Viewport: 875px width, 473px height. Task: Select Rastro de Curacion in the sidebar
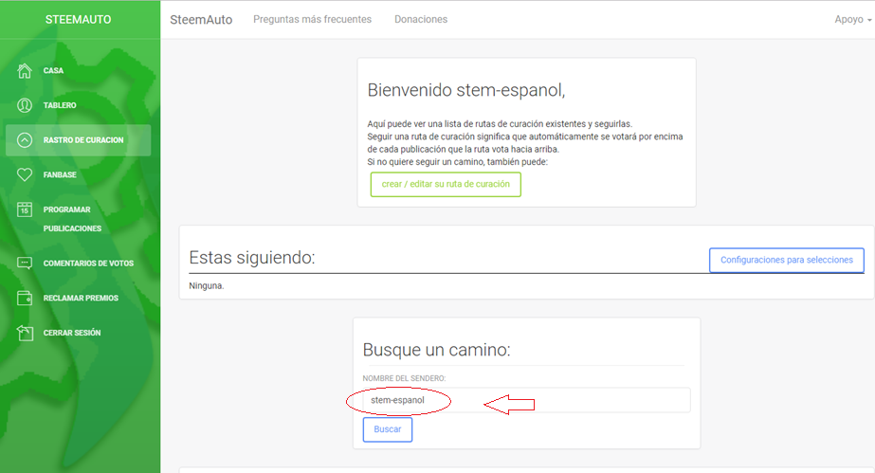click(78, 140)
